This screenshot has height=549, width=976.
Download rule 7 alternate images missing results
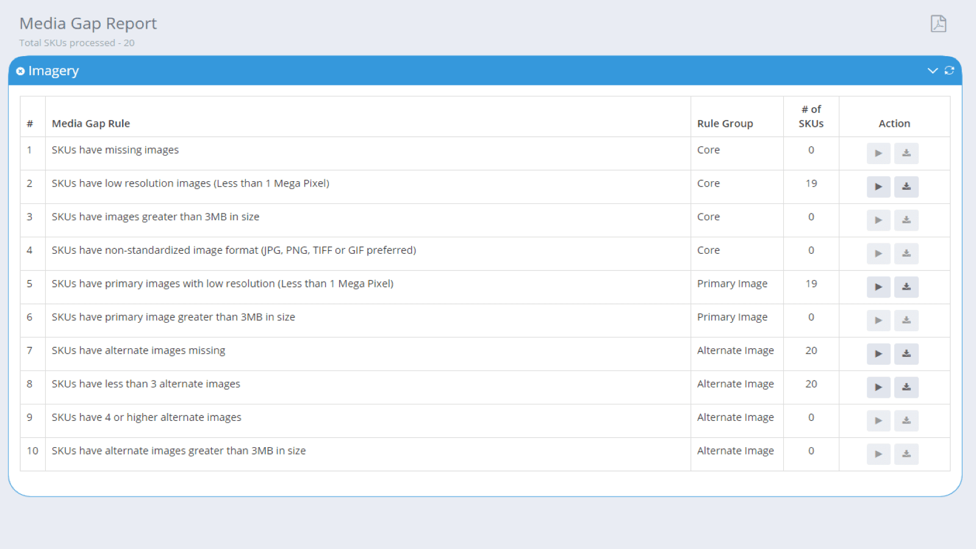906,354
